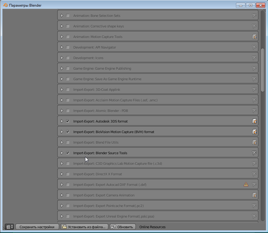Image resolution: width=268 pixels, height=233 pixels.
Task: Click community icon on Export Pointcache Format row
Action: click(x=254, y=206)
